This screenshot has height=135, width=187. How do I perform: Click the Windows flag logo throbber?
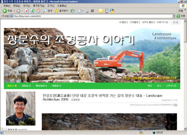point(183,6)
